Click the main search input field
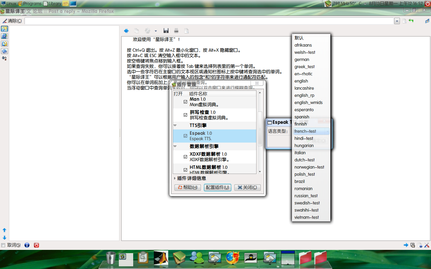Image resolution: width=431 pixels, height=269 pixels. (209, 21)
